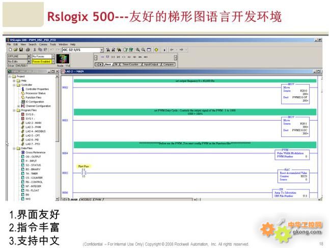
Task: Select LAD 4 - MODBUS program file
Action: (36, 131)
